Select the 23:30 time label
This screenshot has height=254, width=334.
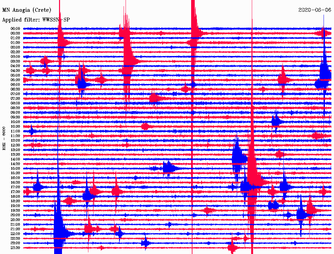pos(15,248)
